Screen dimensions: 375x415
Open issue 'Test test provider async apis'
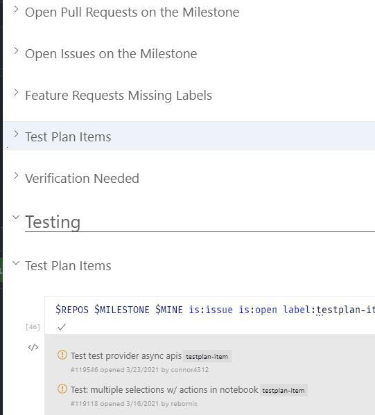pyautogui.click(x=126, y=355)
